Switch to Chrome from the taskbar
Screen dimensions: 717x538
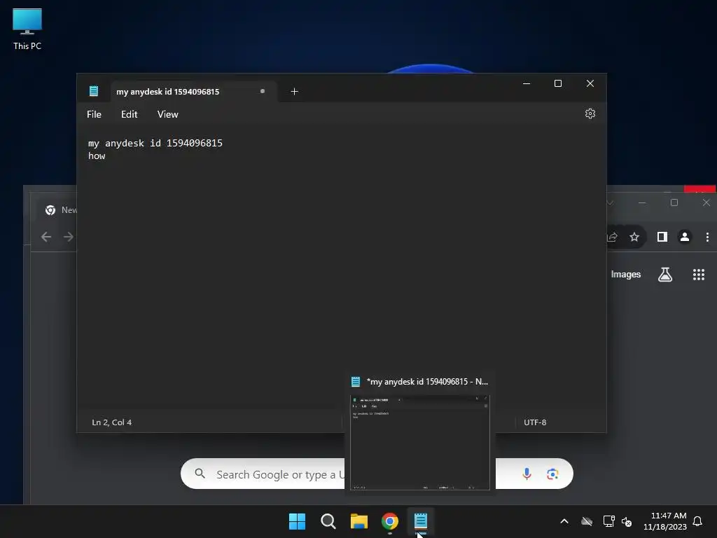(390, 521)
